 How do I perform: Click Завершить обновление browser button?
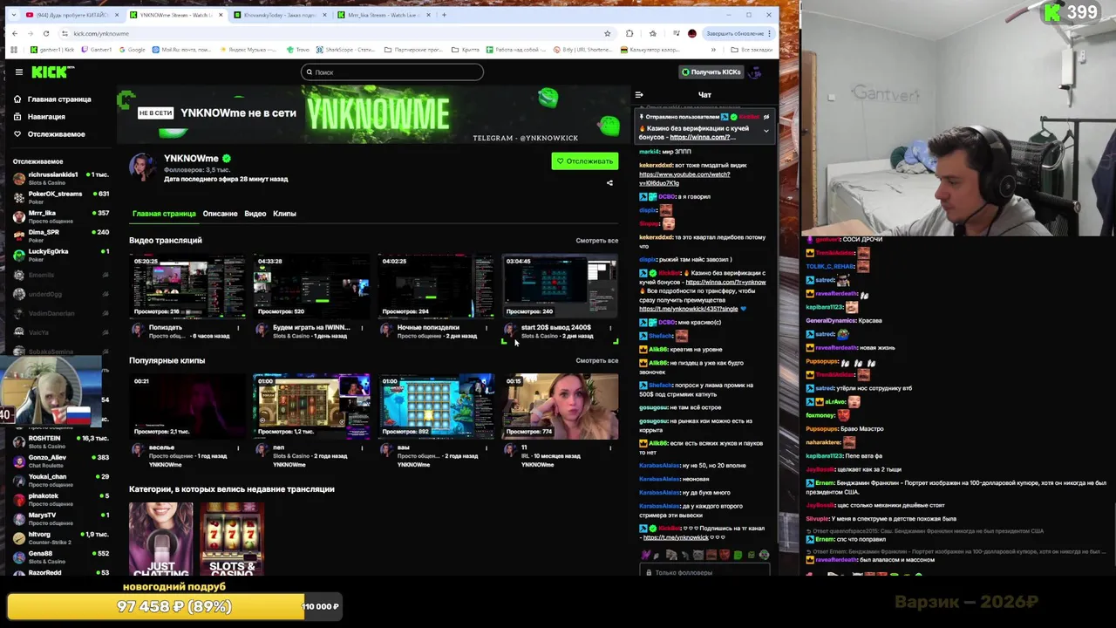(x=738, y=34)
